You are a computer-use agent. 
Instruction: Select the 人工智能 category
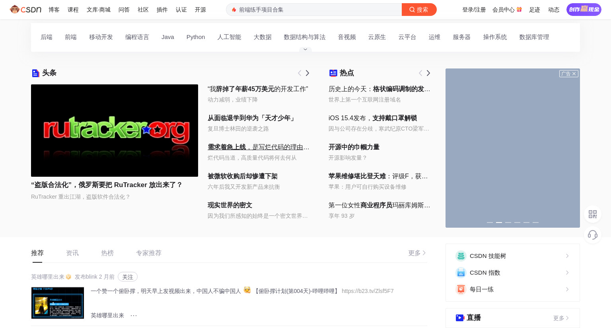(229, 37)
